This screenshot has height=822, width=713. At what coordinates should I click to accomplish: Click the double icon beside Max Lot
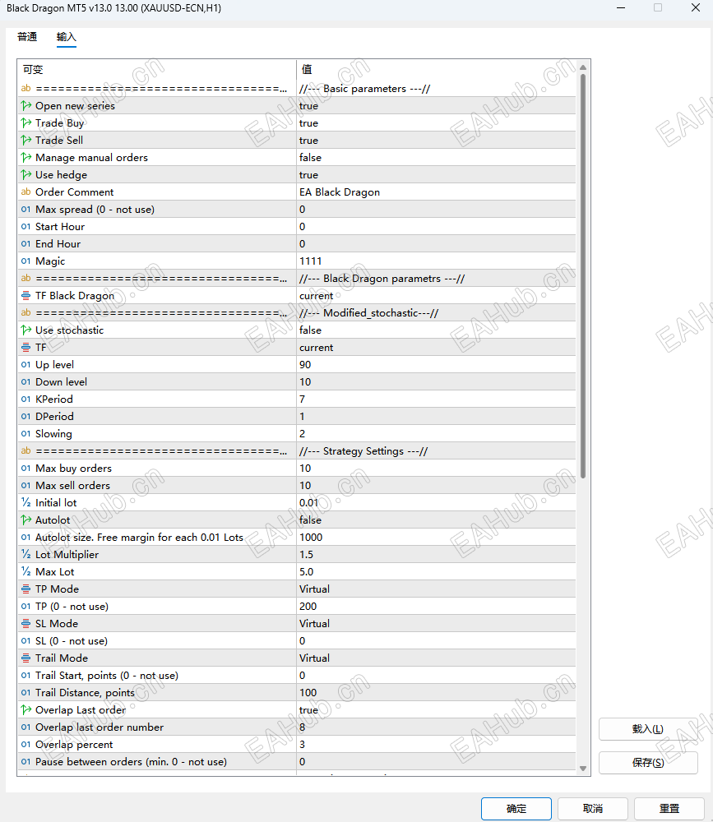(26, 572)
